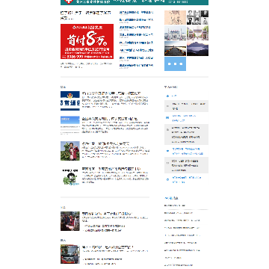Open the last blue headline in the top news list
Viewport: 269px width, 269px height.
[x=136, y=66]
